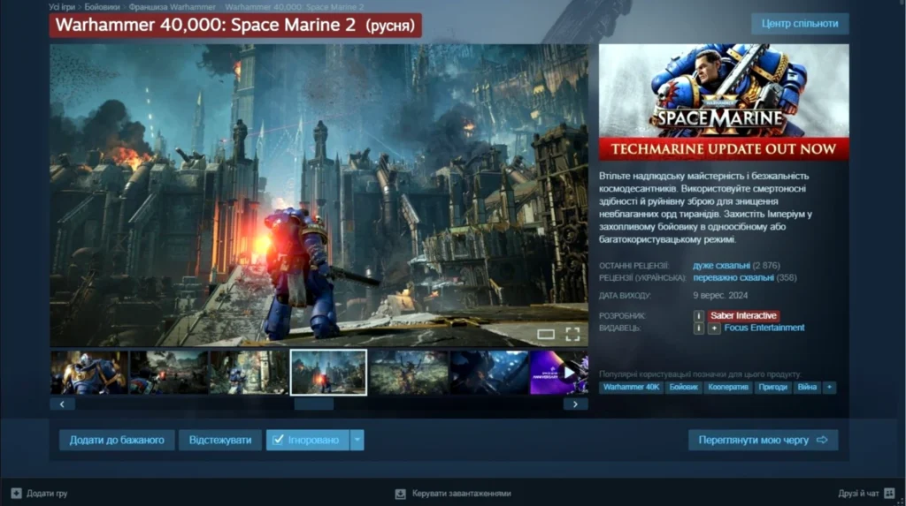
Task: Expand more user tags with plus button
Action: point(829,387)
